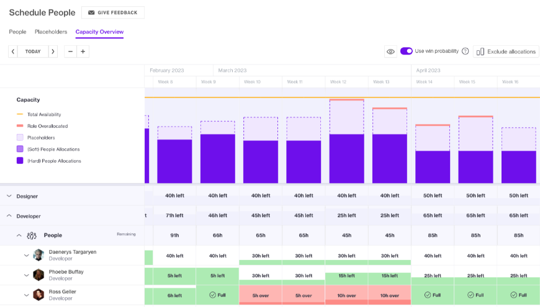Viewport: 540px width, 307px height.
Task: Click Ross Geller's avatar
Action: coord(38,295)
